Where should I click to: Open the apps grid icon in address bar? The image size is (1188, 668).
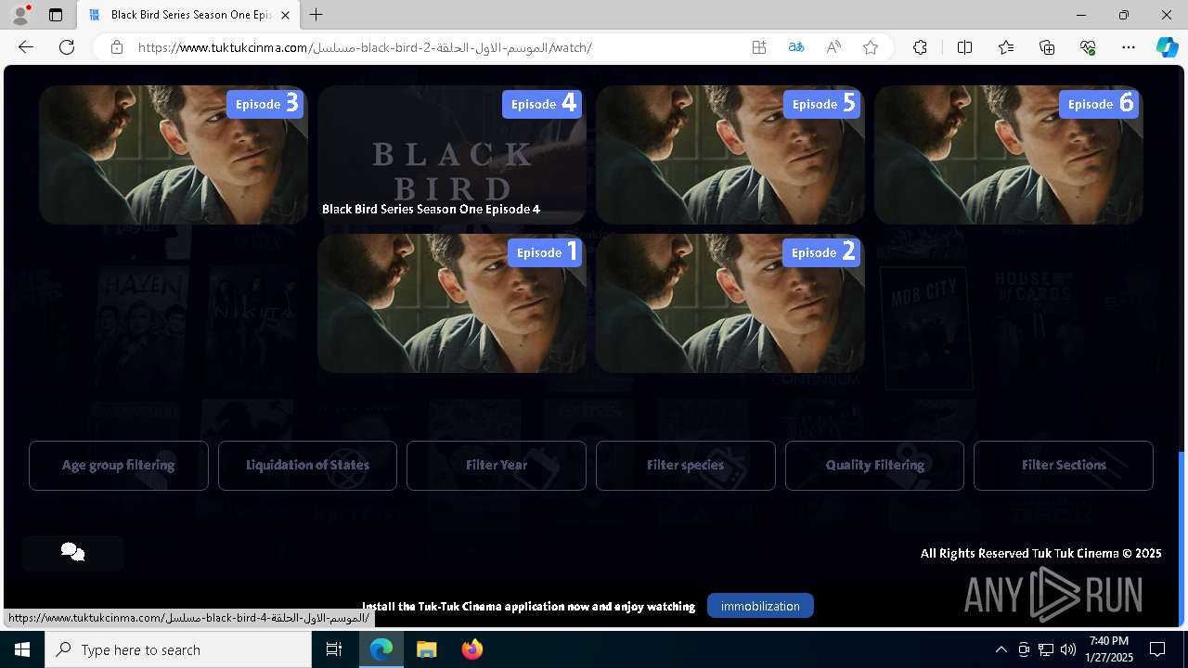coord(759,47)
